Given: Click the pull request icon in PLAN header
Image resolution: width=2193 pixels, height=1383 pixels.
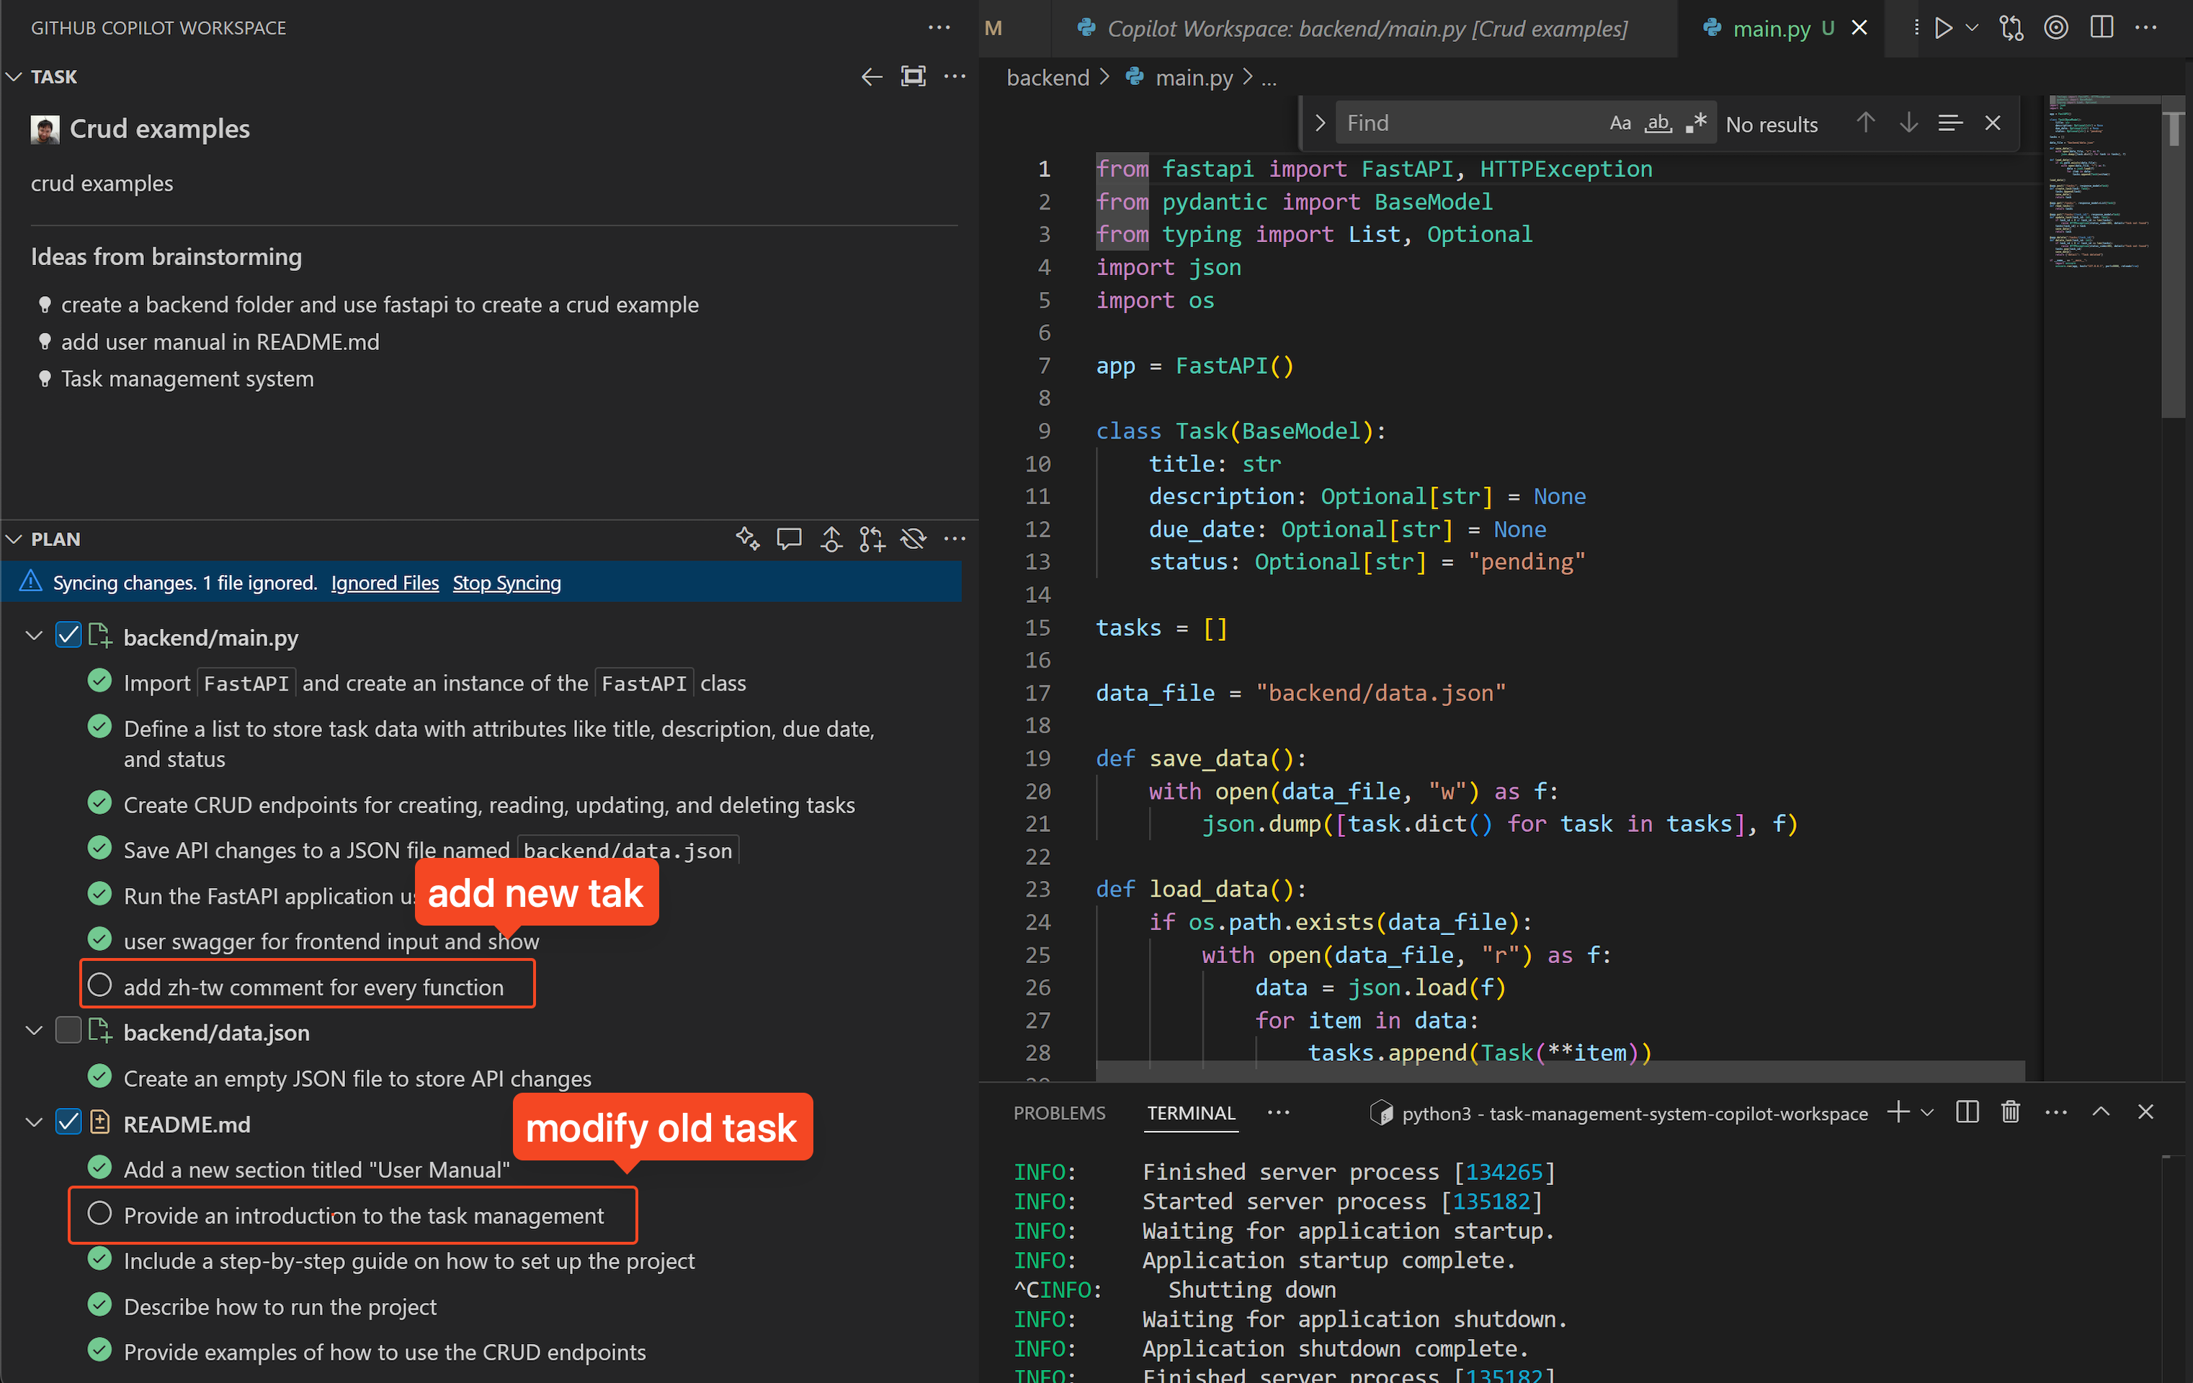Looking at the screenshot, I should [872, 539].
